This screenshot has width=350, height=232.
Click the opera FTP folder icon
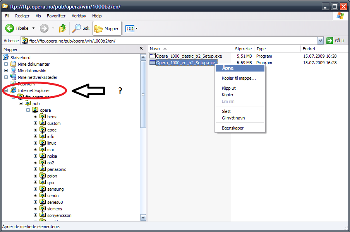[x=35, y=110]
